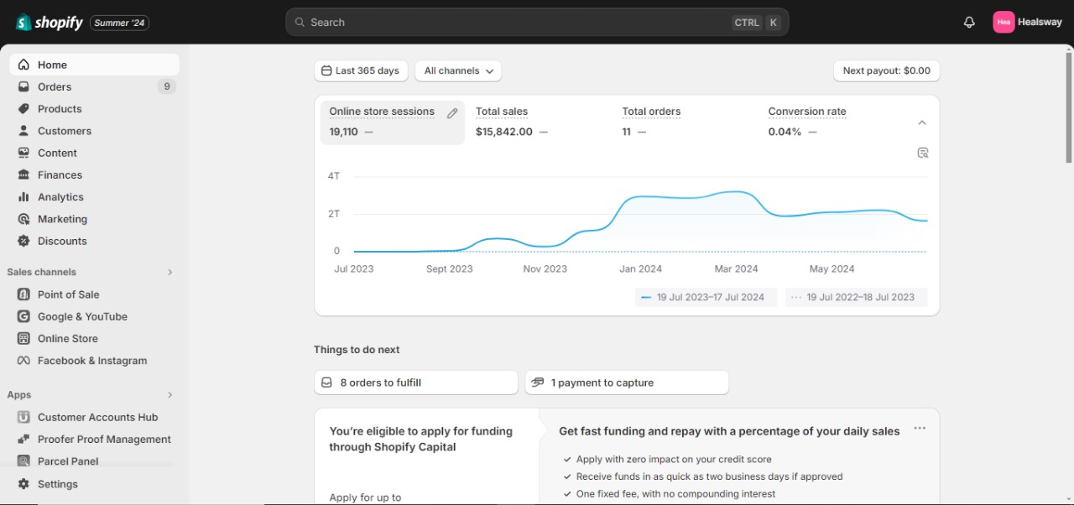
Task: Open Settings from the sidebar
Action: 57,484
